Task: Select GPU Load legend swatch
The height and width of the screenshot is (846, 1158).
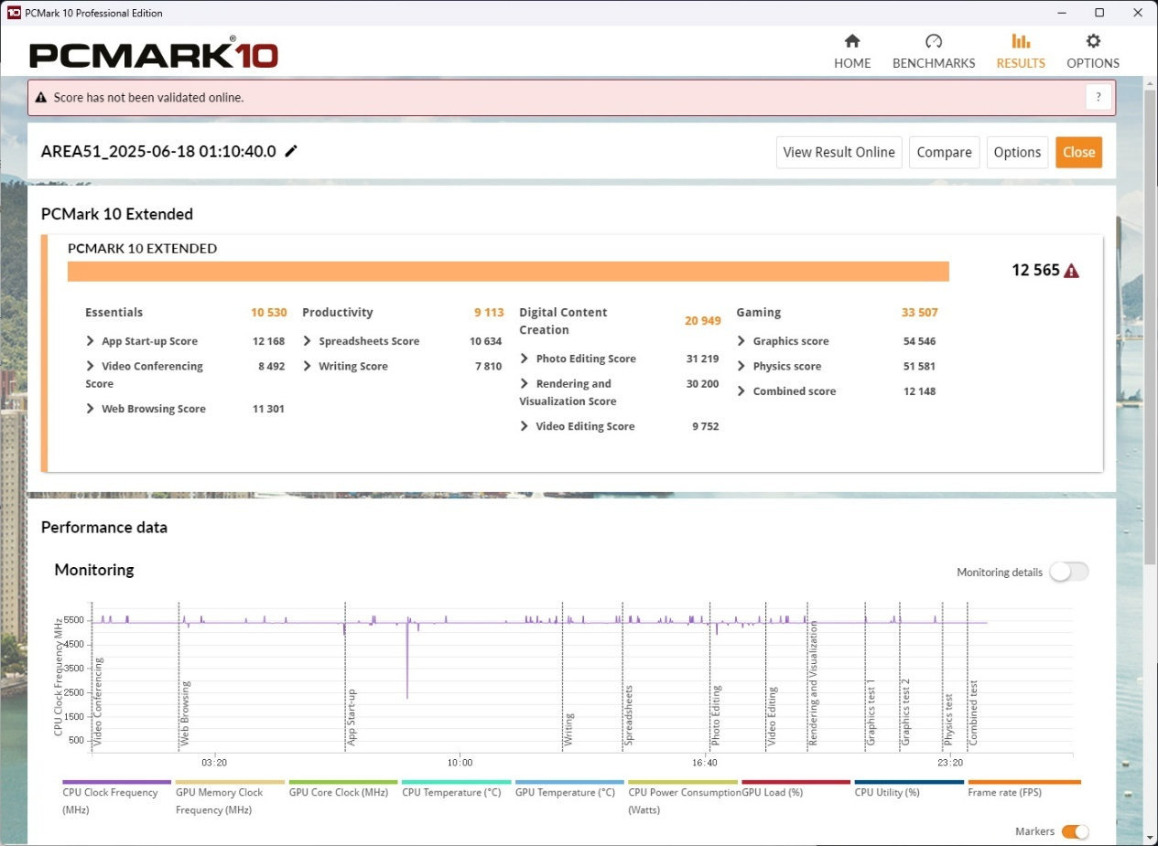Action: [x=795, y=782]
